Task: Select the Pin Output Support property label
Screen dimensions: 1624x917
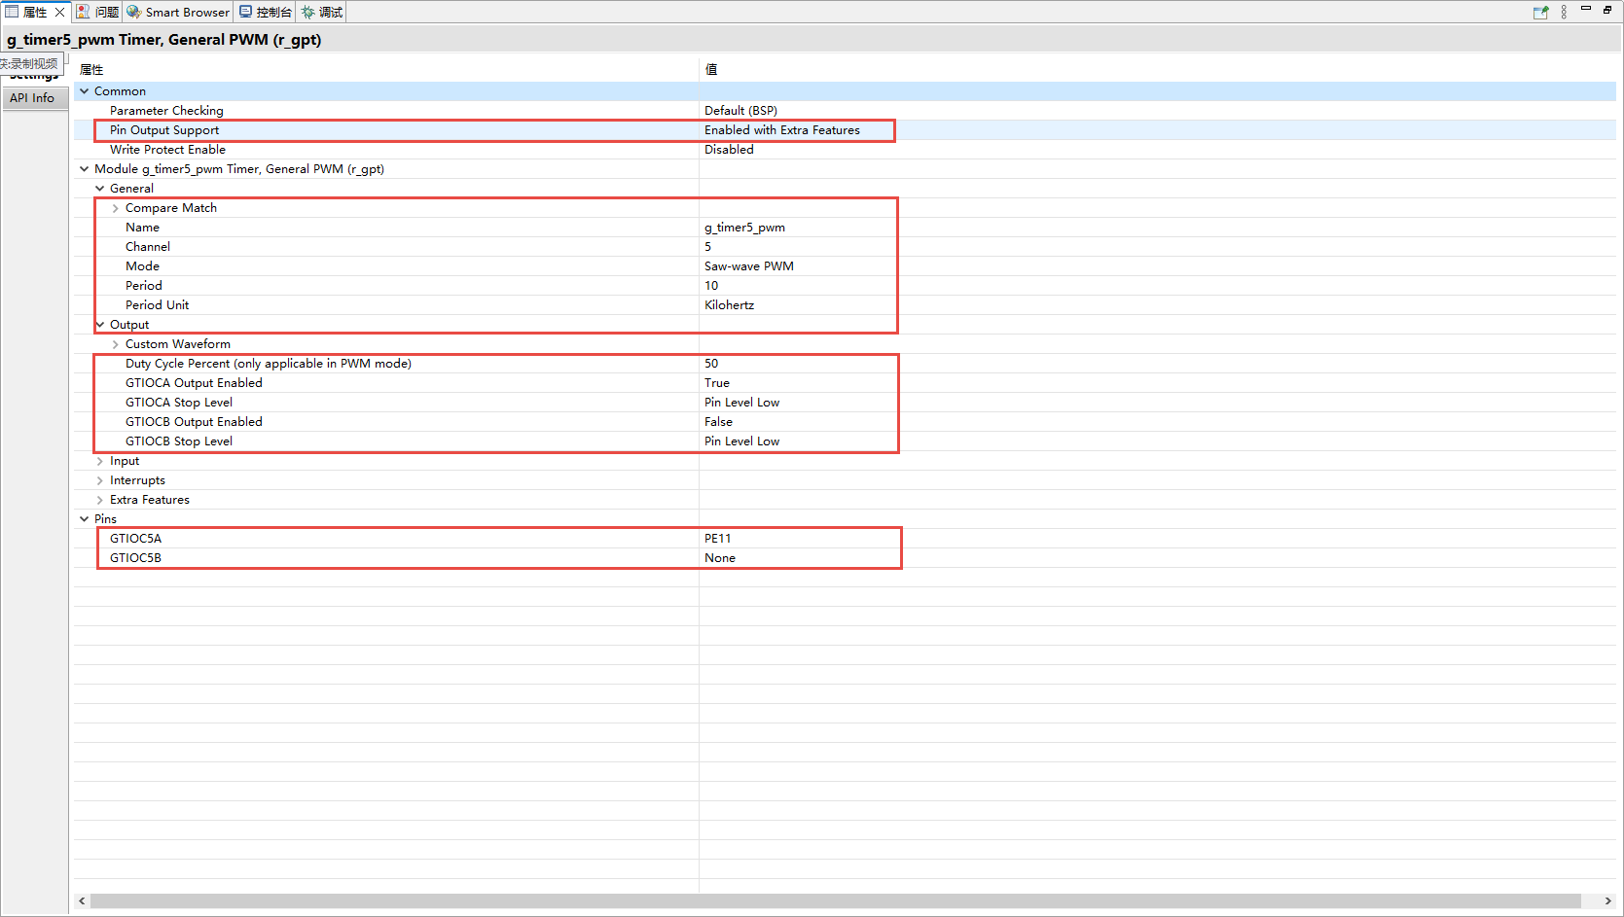Action: pos(164,130)
